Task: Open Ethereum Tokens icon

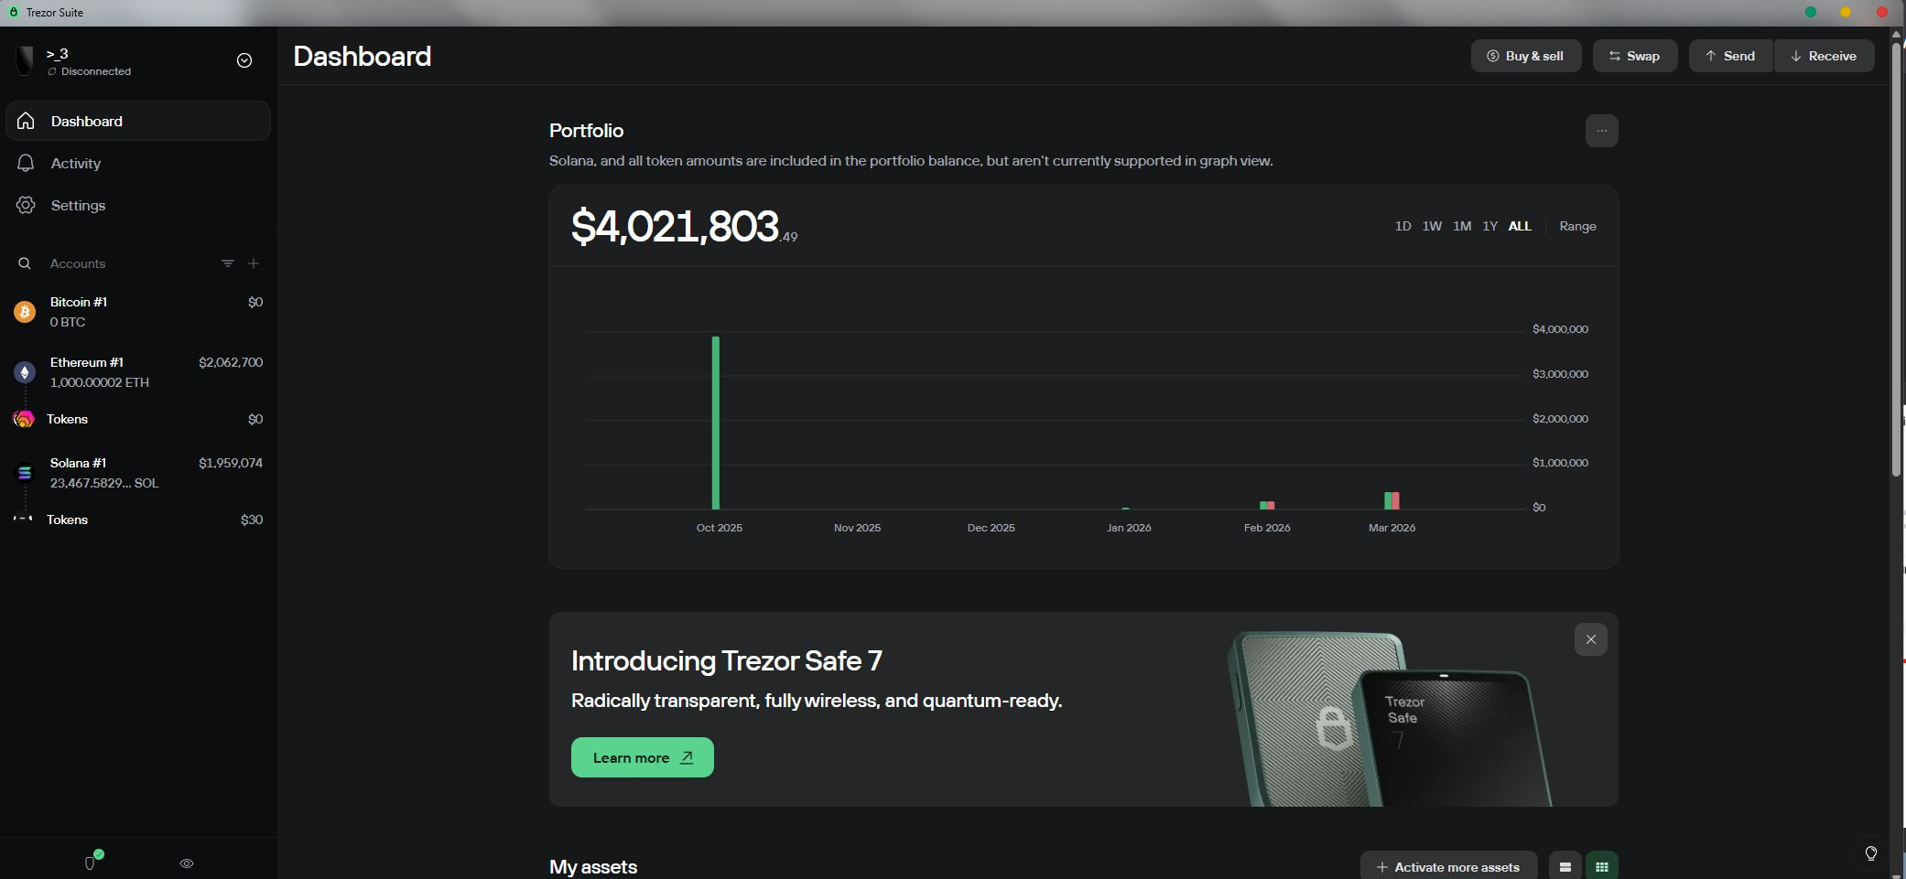Action: pos(24,419)
